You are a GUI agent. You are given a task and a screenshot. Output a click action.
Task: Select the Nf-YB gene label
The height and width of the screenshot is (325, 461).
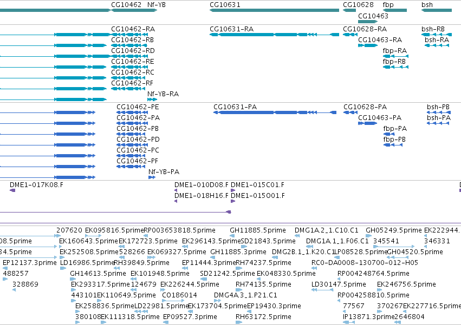click(x=157, y=5)
